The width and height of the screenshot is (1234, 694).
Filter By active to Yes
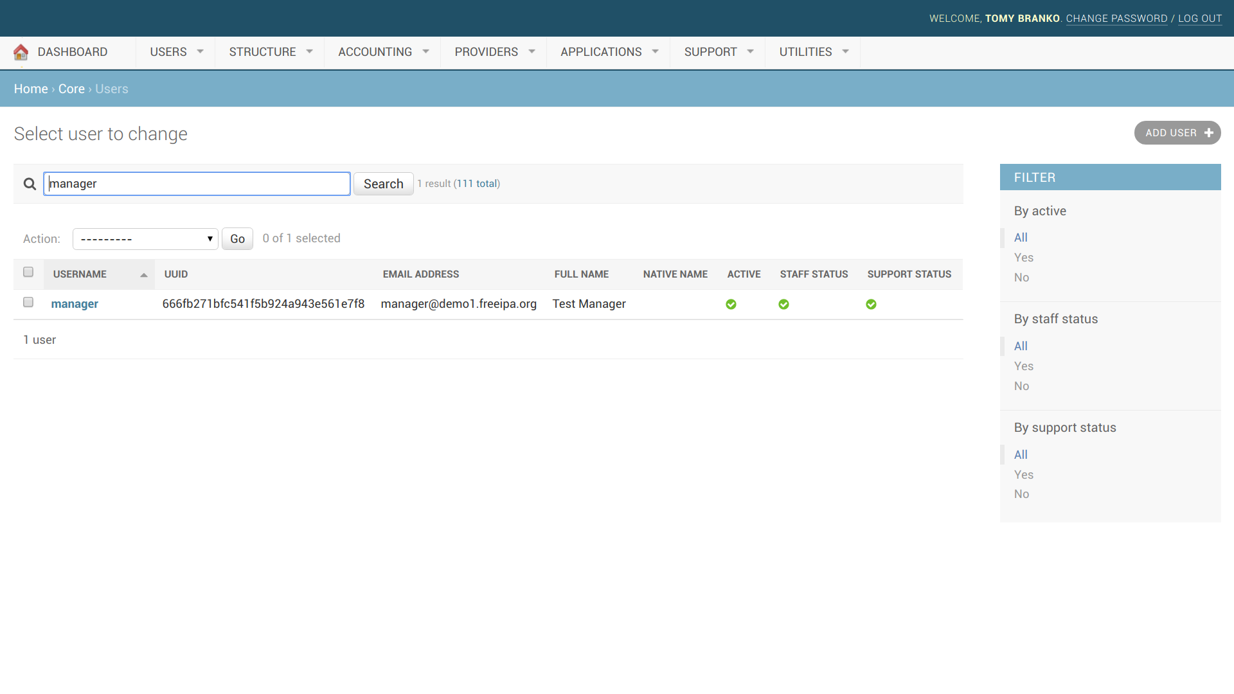coord(1023,258)
